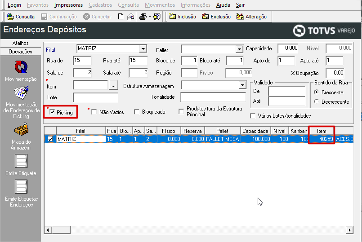Click the copy document icon in toolbar
The width and height of the screenshot is (362, 242).
[x=131, y=17]
